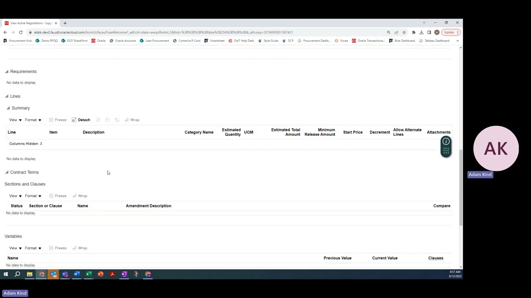Open the Procurement Hub bookmark

click(x=17, y=41)
